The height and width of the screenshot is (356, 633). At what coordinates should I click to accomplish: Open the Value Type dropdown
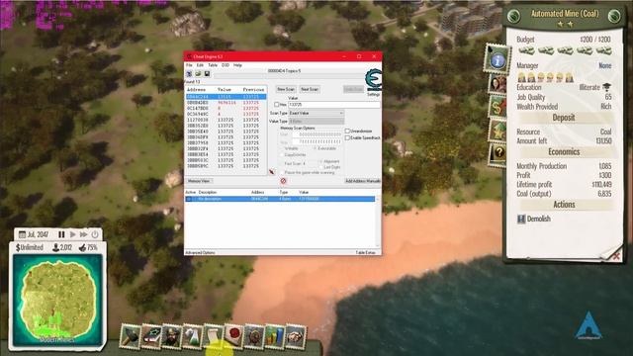(316, 121)
